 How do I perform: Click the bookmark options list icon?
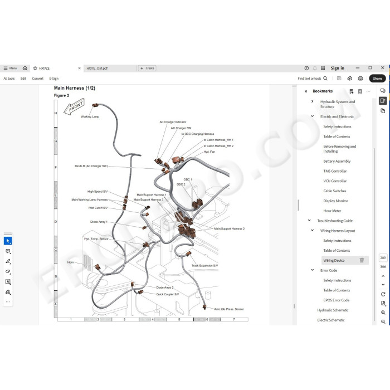[351, 91]
